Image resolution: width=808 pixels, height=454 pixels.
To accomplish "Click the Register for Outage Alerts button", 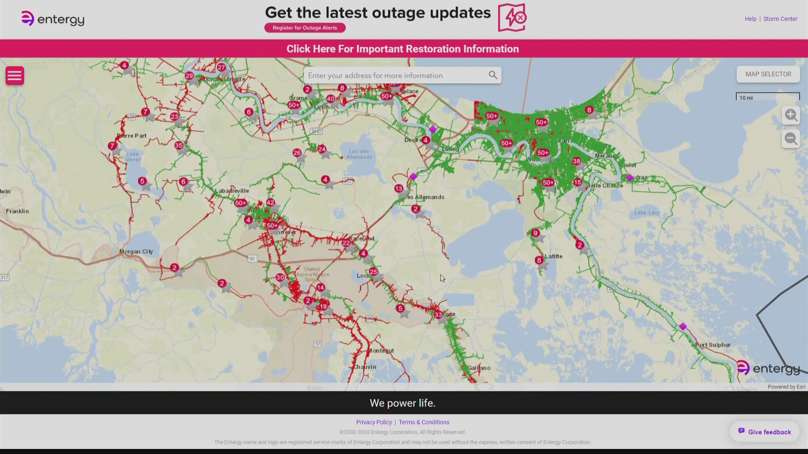I will pos(305,27).
